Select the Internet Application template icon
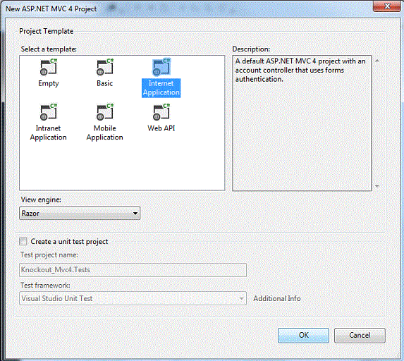The image size is (404, 361). point(161,67)
